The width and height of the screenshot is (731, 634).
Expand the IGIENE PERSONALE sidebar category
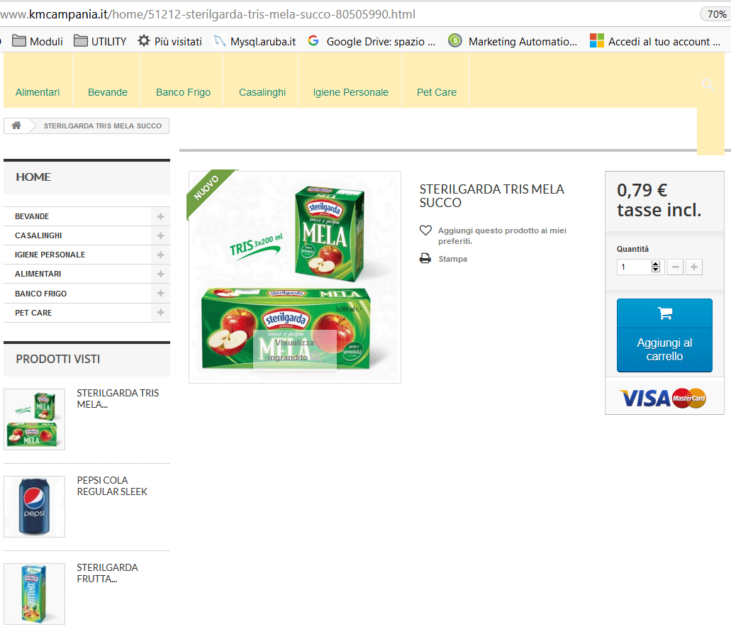pos(160,255)
